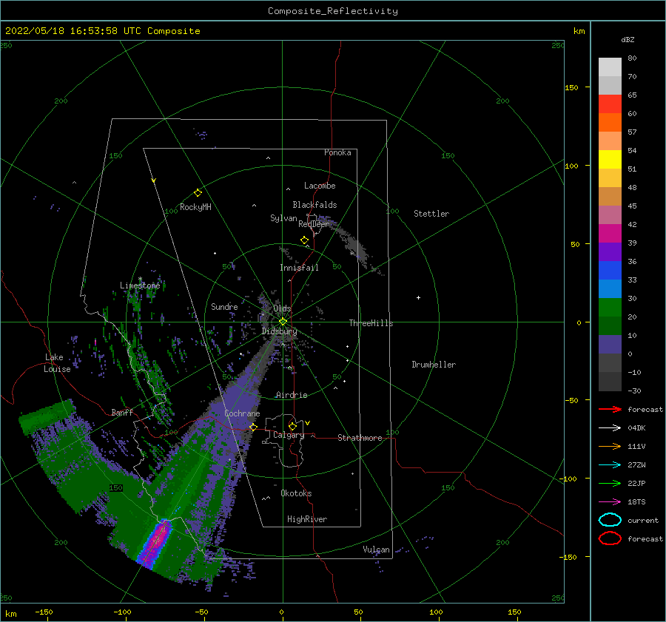This screenshot has height=622, width=666.
Task: Select the blue swatch between 36 and 33
Action: 610,270
